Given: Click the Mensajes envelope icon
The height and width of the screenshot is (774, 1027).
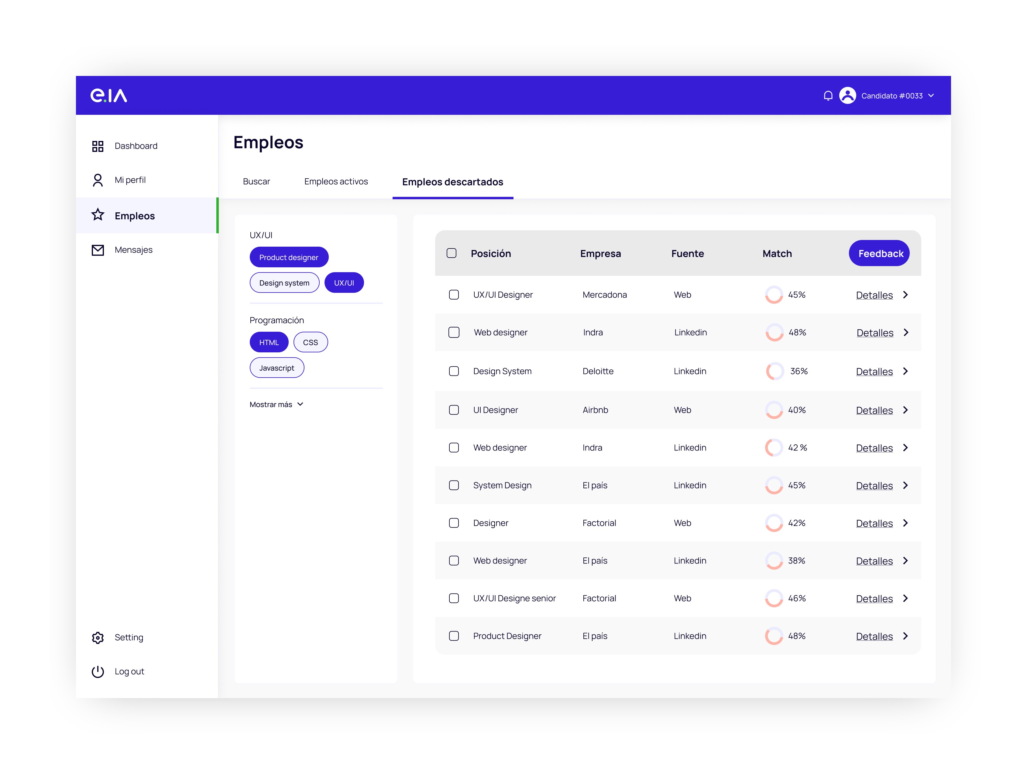Looking at the screenshot, I should coord(98,250).
